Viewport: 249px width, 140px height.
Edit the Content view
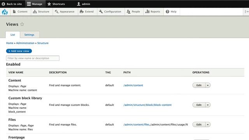(x=199, y=85)
